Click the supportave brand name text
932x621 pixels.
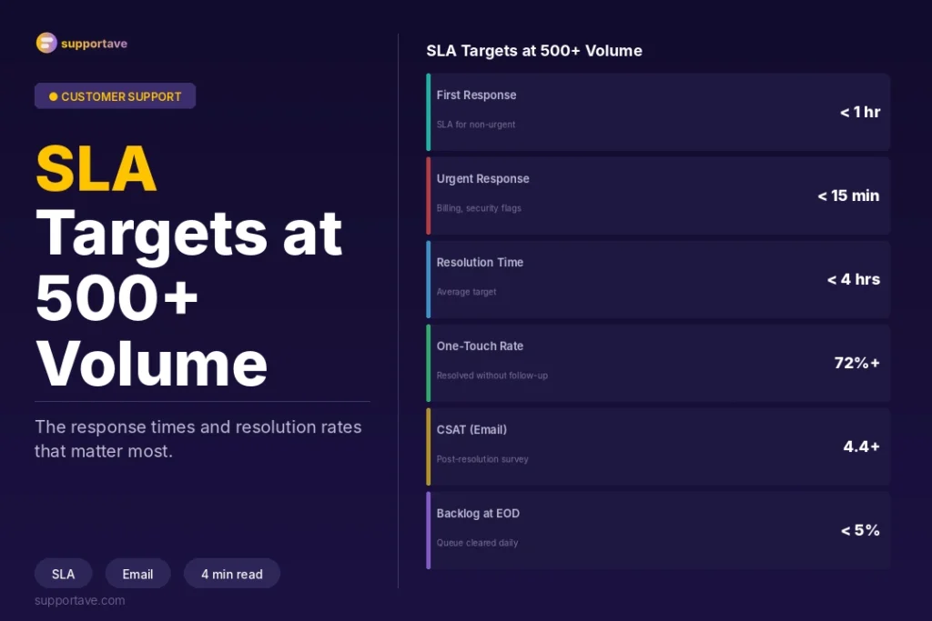(94, 44)
